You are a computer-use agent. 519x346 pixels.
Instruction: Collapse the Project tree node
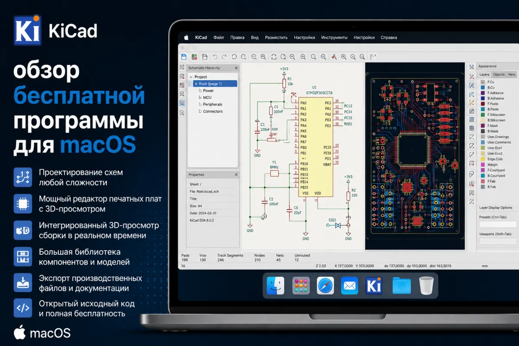(191, 77)
